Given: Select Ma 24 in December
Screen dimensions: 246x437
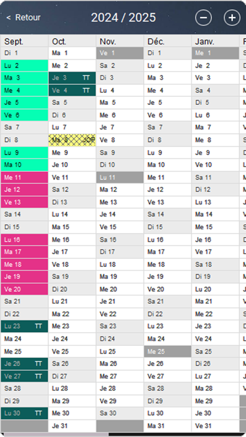Looking at the screenshot, I should pyautogui.click(x=168, y=339).
